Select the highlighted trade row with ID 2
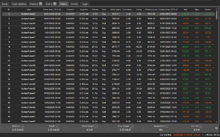 tap(109, 14)
